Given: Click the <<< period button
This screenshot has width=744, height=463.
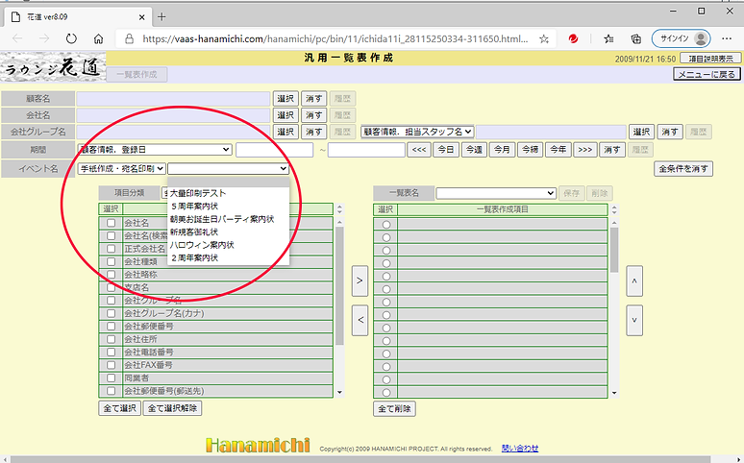Looking at the screenshot, I should [x=419, y=150].
